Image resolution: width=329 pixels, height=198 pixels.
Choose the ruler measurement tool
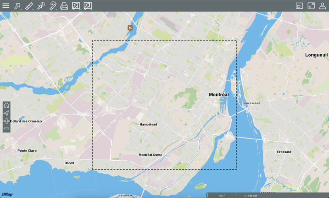29,6
